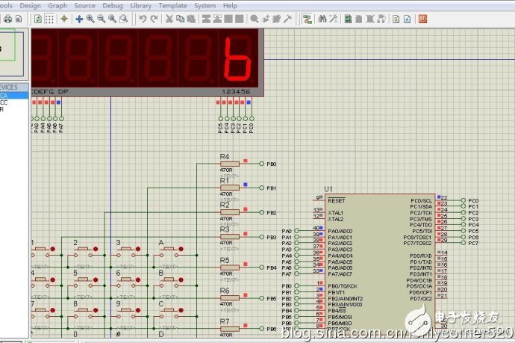The image size is (515, 343).
Task: Toggle the latch dot of keypad button 6
Action: pos(138,280)
